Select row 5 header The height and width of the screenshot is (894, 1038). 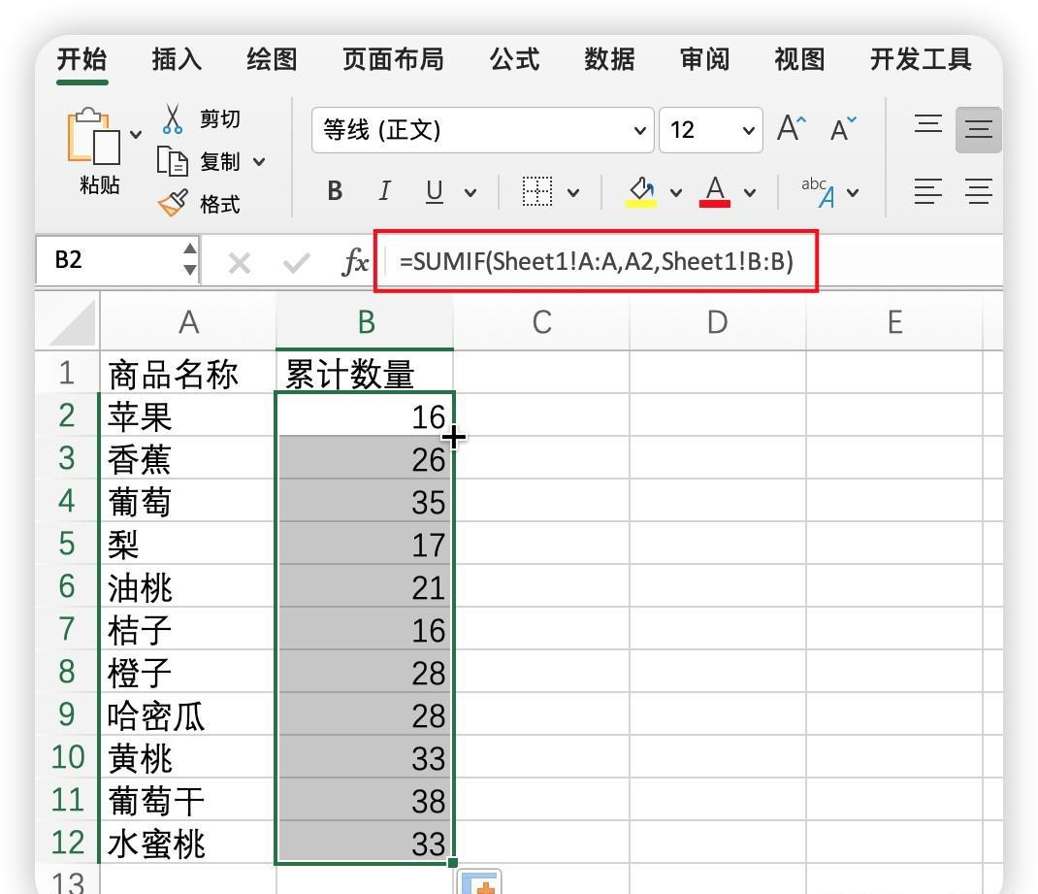[x=67, y=544]
